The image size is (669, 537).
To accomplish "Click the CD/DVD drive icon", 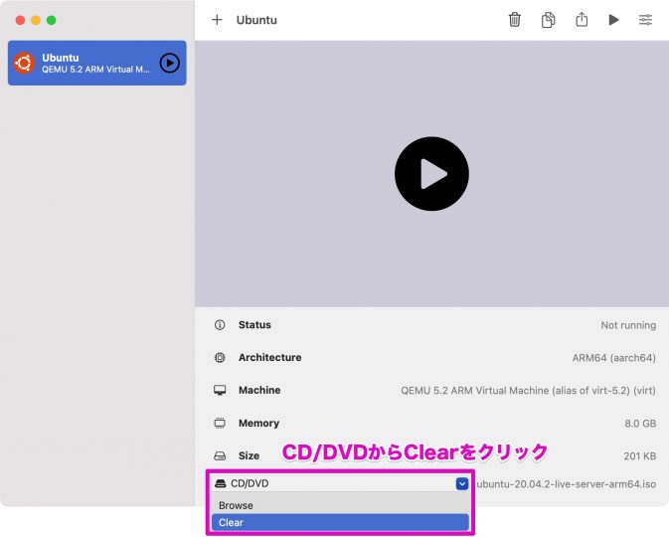I will 220,483.
